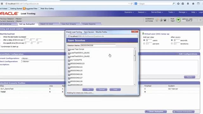Open the Tools menu
203x114 pixels.
coord(171,12)
